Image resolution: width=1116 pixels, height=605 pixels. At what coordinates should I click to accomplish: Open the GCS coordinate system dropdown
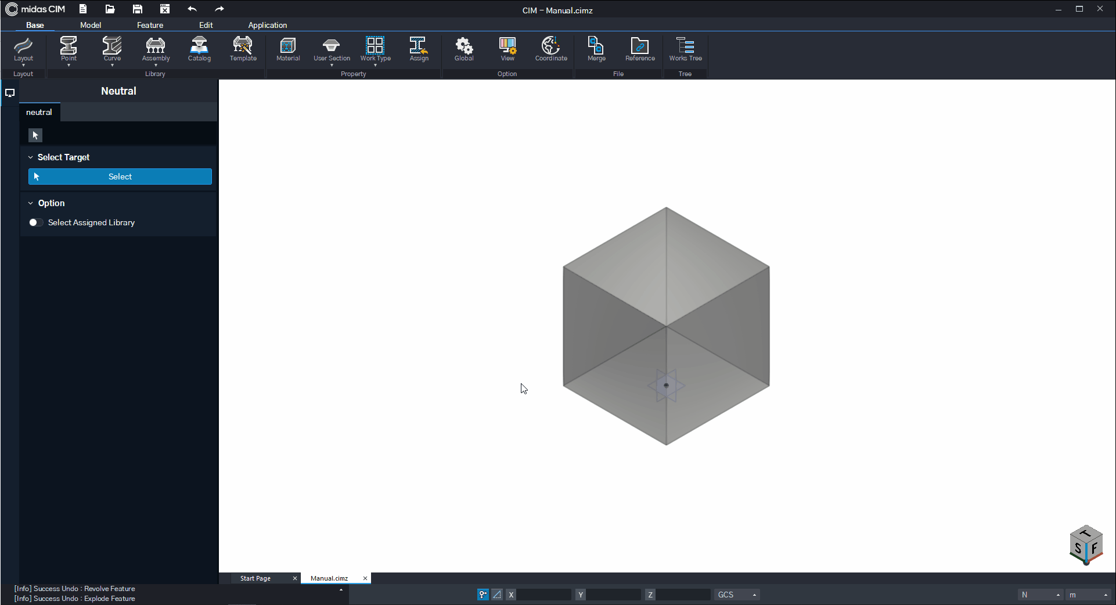click(737, 595)
